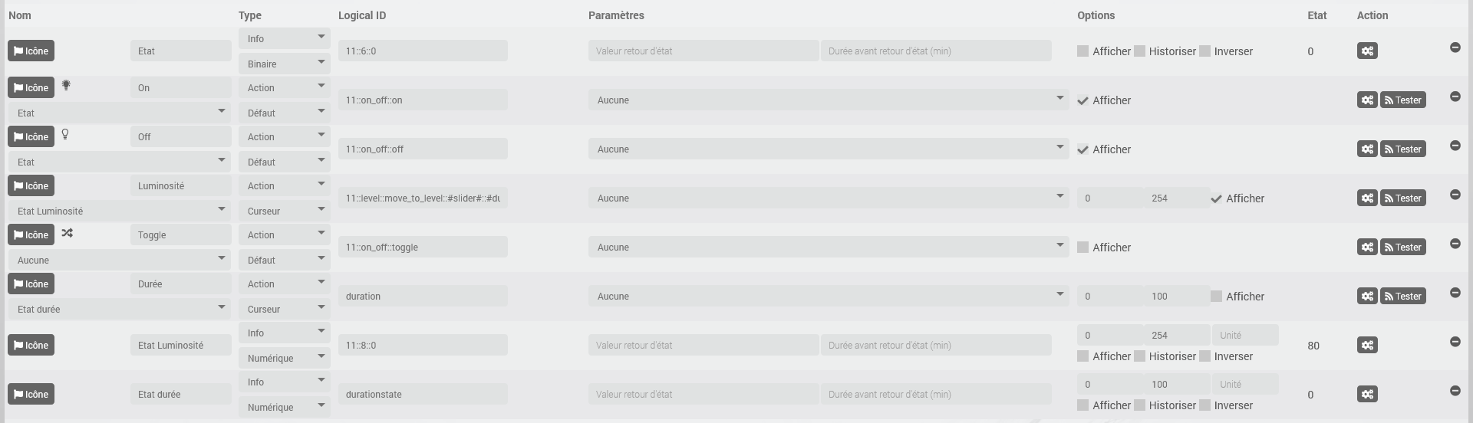Expand the Etat Luminosité linked info dropdown

coord(118,211)
